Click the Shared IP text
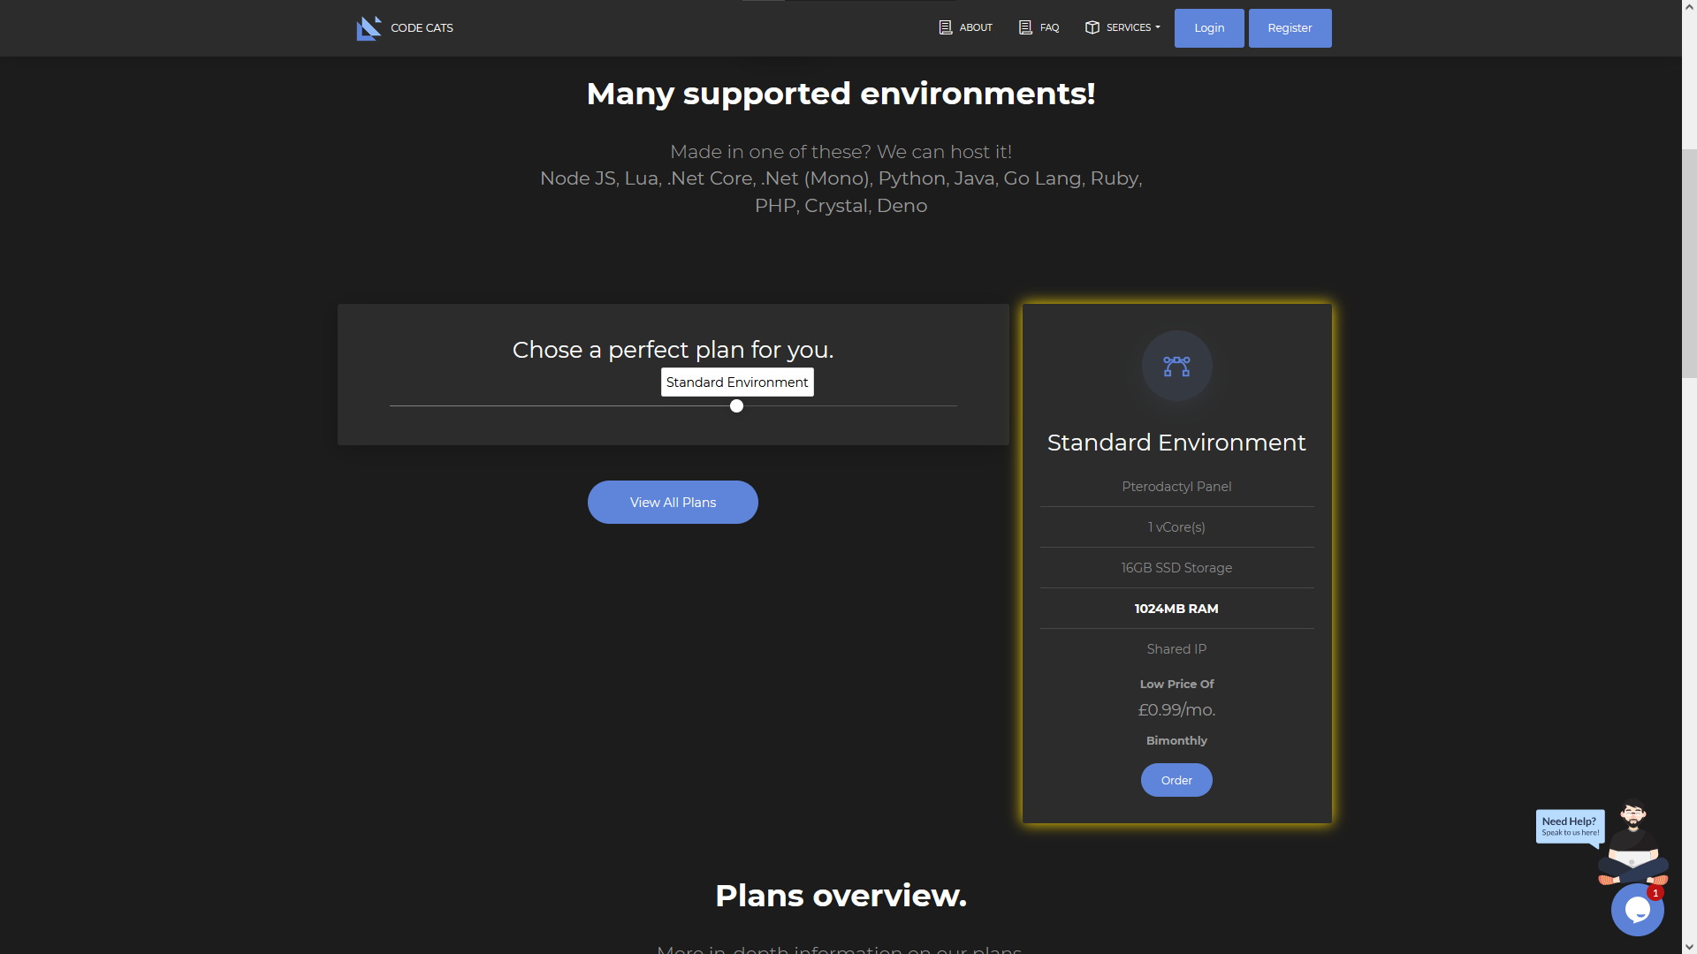 click(1176, 649)
